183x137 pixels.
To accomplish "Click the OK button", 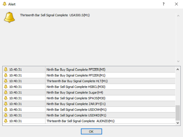I will 91,132.
